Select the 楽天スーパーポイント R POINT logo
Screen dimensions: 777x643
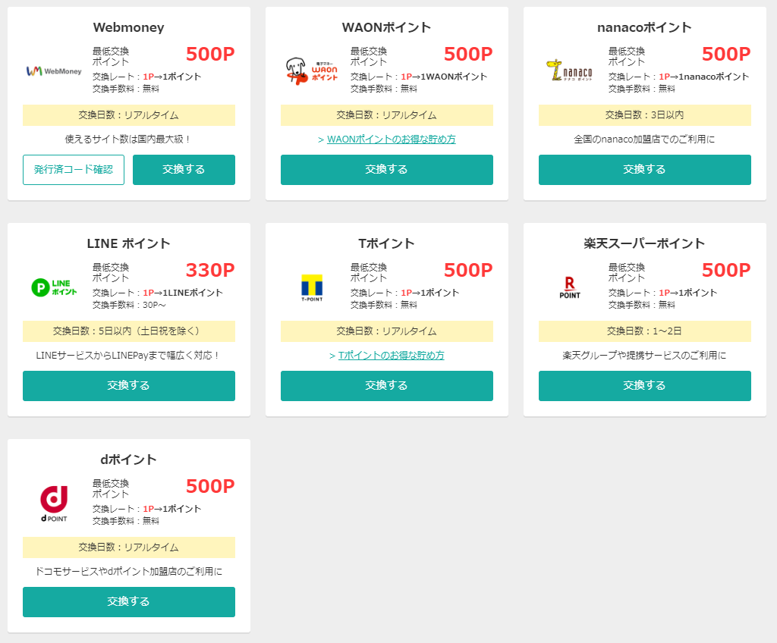pyautogui.click(x=568, y=287)
